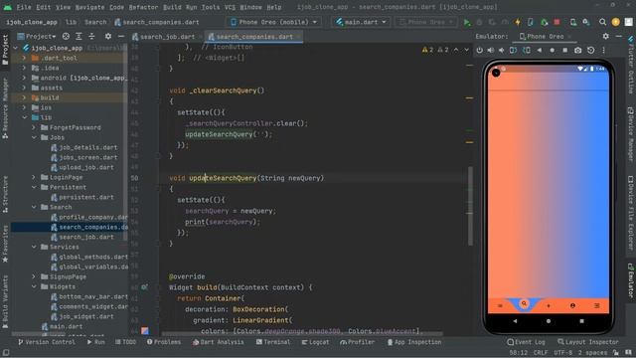Collapse all icon in Project panel
Screen dimensions: 636x358
91,37
